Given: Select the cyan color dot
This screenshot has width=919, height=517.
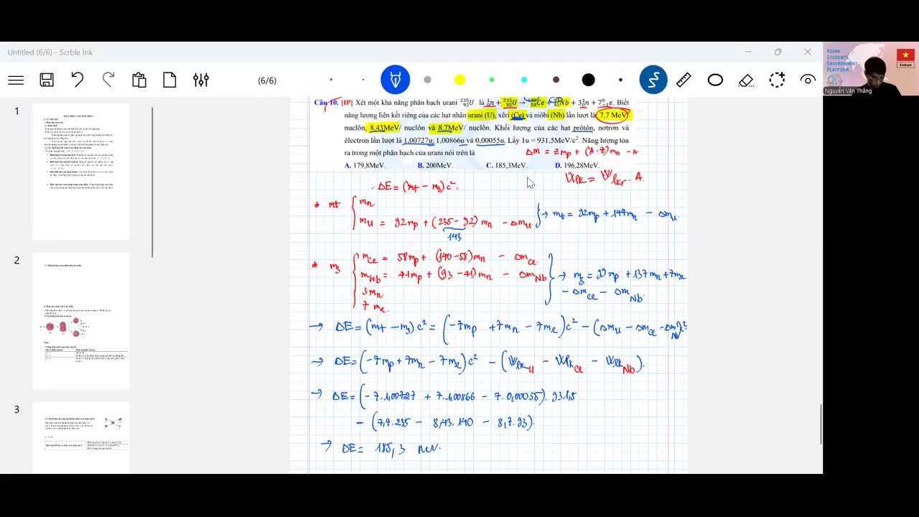Looking at the screenshot, I should coord(524,80).
